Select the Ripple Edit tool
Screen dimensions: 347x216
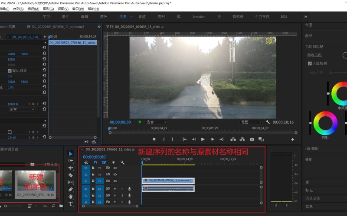point(71,168)
